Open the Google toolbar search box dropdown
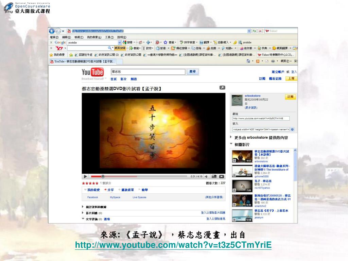 tap(120, 42)
